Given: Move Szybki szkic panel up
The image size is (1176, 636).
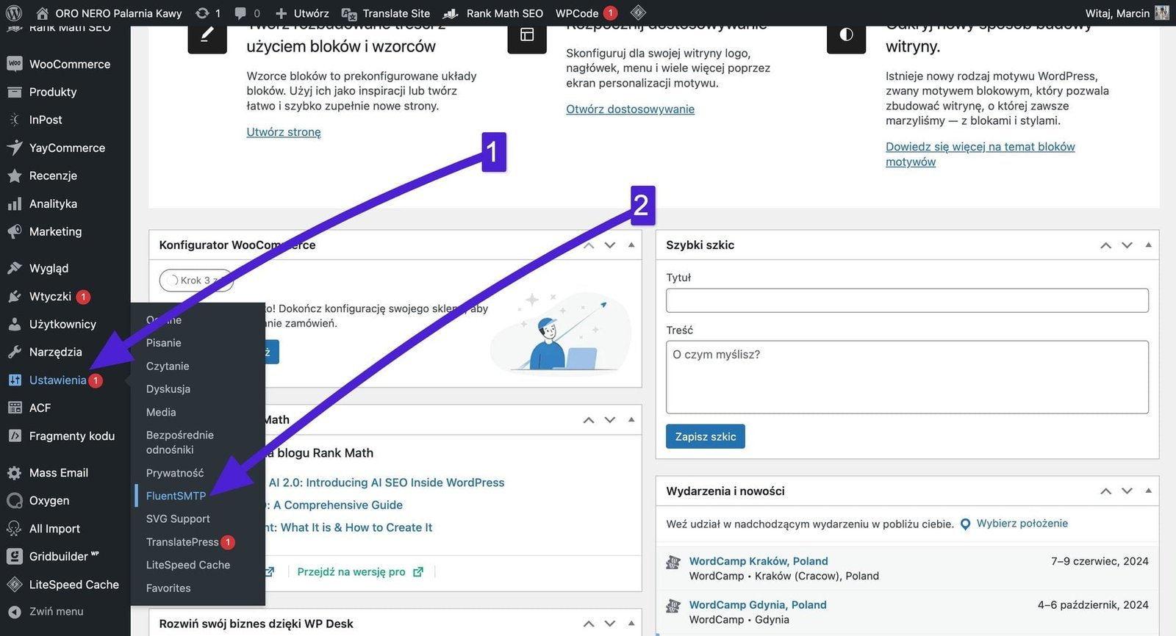Looking at the screenshot, I should (1105, 245).
